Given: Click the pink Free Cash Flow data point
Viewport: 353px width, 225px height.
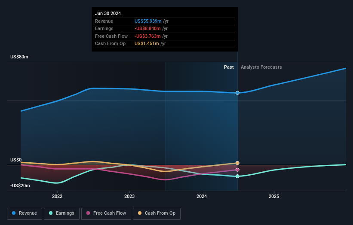Looking at the screenshot, I should point(237,170).
